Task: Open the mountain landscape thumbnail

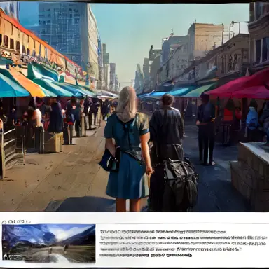Action: click(48, 243)
